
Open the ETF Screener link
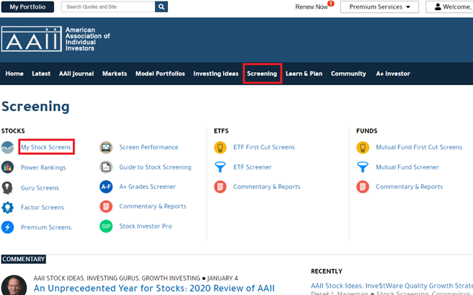[x=252, y=167]
